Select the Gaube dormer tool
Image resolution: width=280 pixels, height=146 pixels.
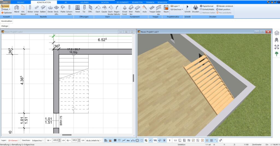click(x=104, y=9)
